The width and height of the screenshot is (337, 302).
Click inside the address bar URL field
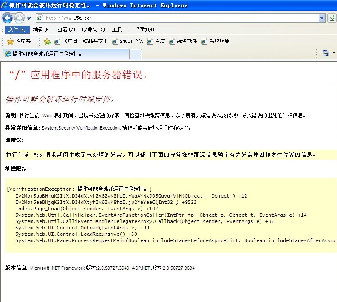pyautogui.click(x=178, y=18)
